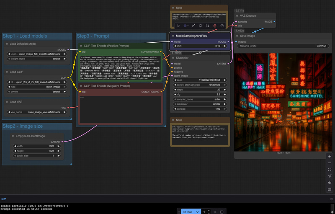Open the weight_dtype dropdown
Screen dimensions: 335x214
[x=37, y=59]
